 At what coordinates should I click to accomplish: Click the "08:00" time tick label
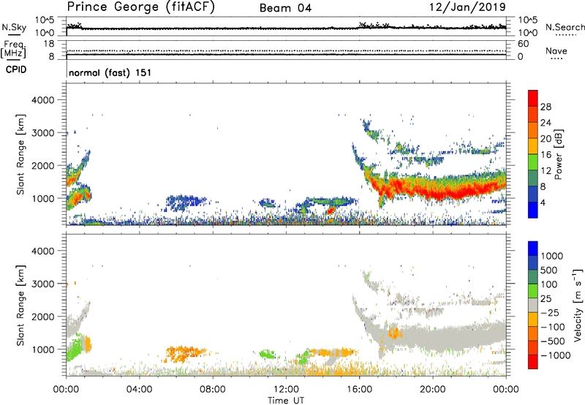pyautogui.click(x=212, y=390)
